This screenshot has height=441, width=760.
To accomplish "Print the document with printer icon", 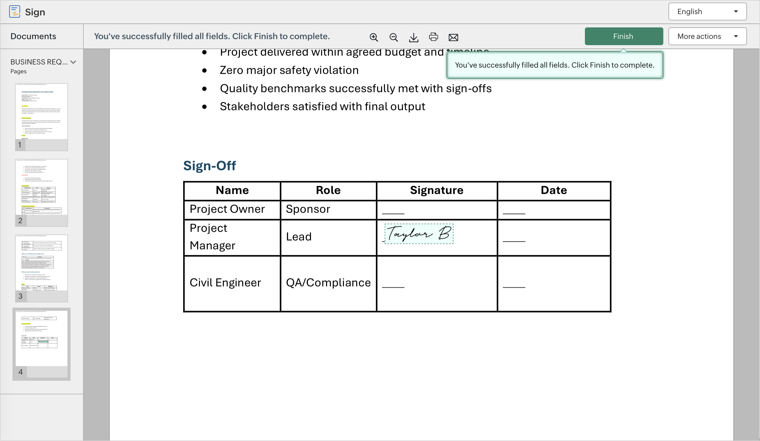I will [433, 37].
